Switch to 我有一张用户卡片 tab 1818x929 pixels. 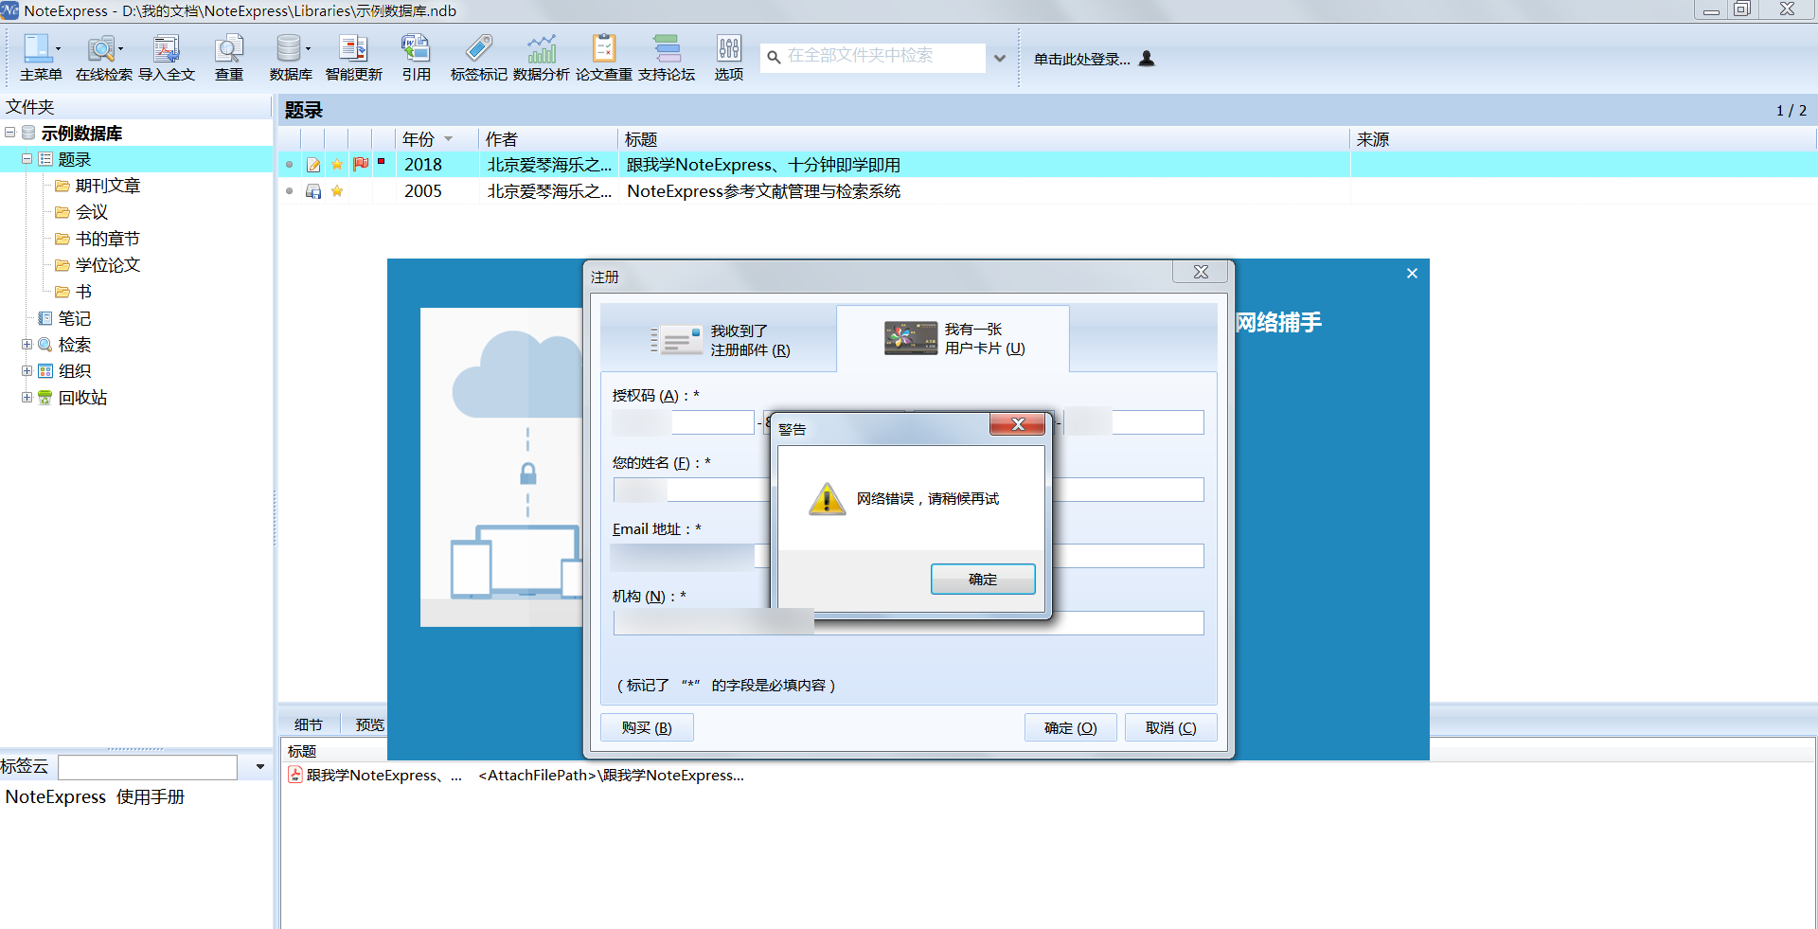(x=954, y=338)
